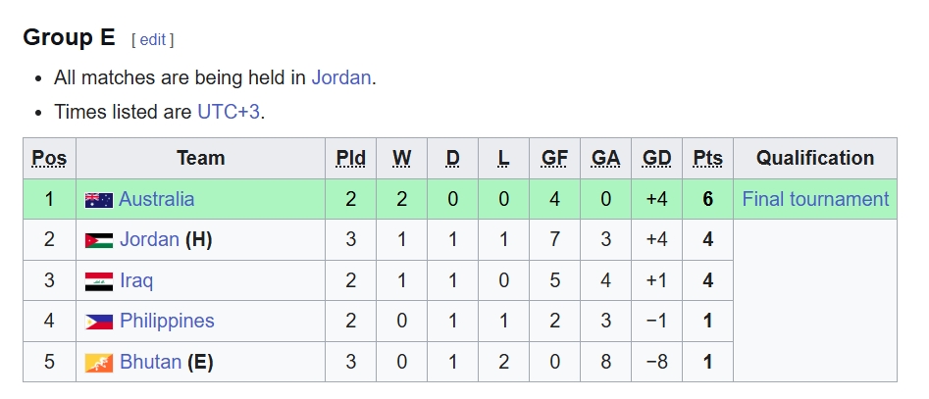The width and height of the screenshot is (929, 399).
Task: Open the edit link for Group E
Action: 152,40
